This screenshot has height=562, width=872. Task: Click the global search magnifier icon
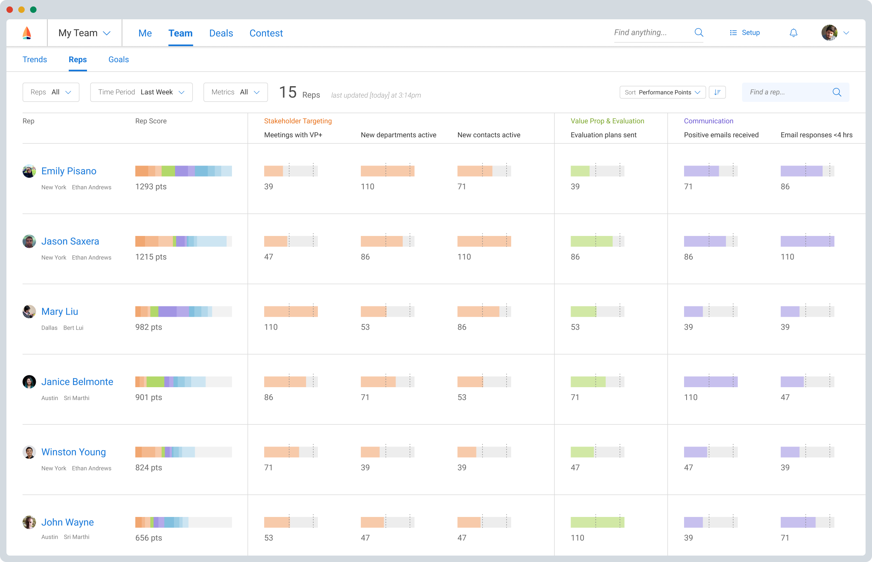tap(698, 33)
